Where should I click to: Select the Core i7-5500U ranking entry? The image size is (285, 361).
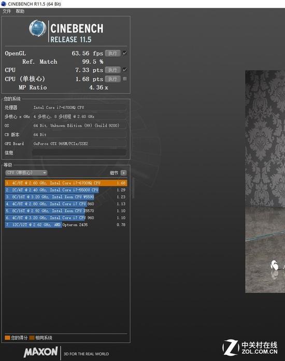pos(66,190)
